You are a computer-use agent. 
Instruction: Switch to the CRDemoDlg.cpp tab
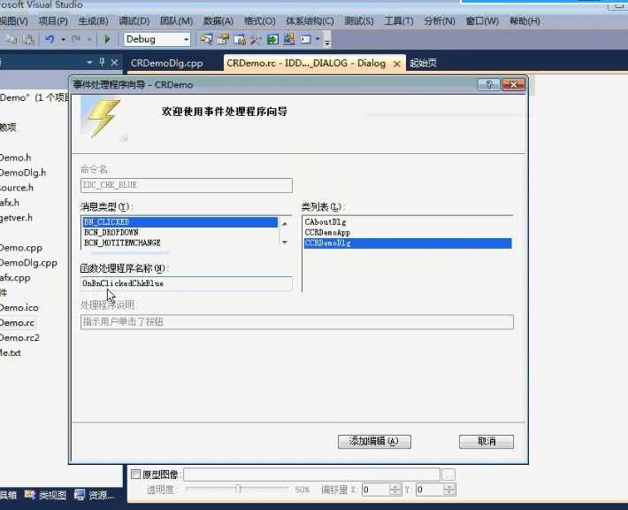tap(166, 64)
